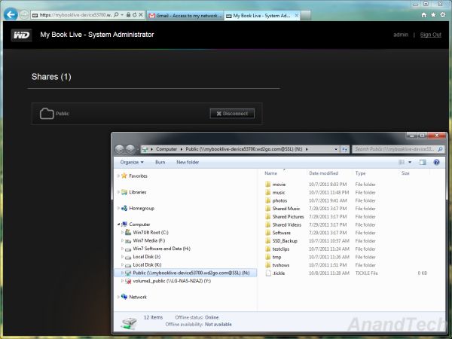This screenshot has height=339, width=452.
Task: Click New folder in the Explorer toolbar
Action: (188, 162)
